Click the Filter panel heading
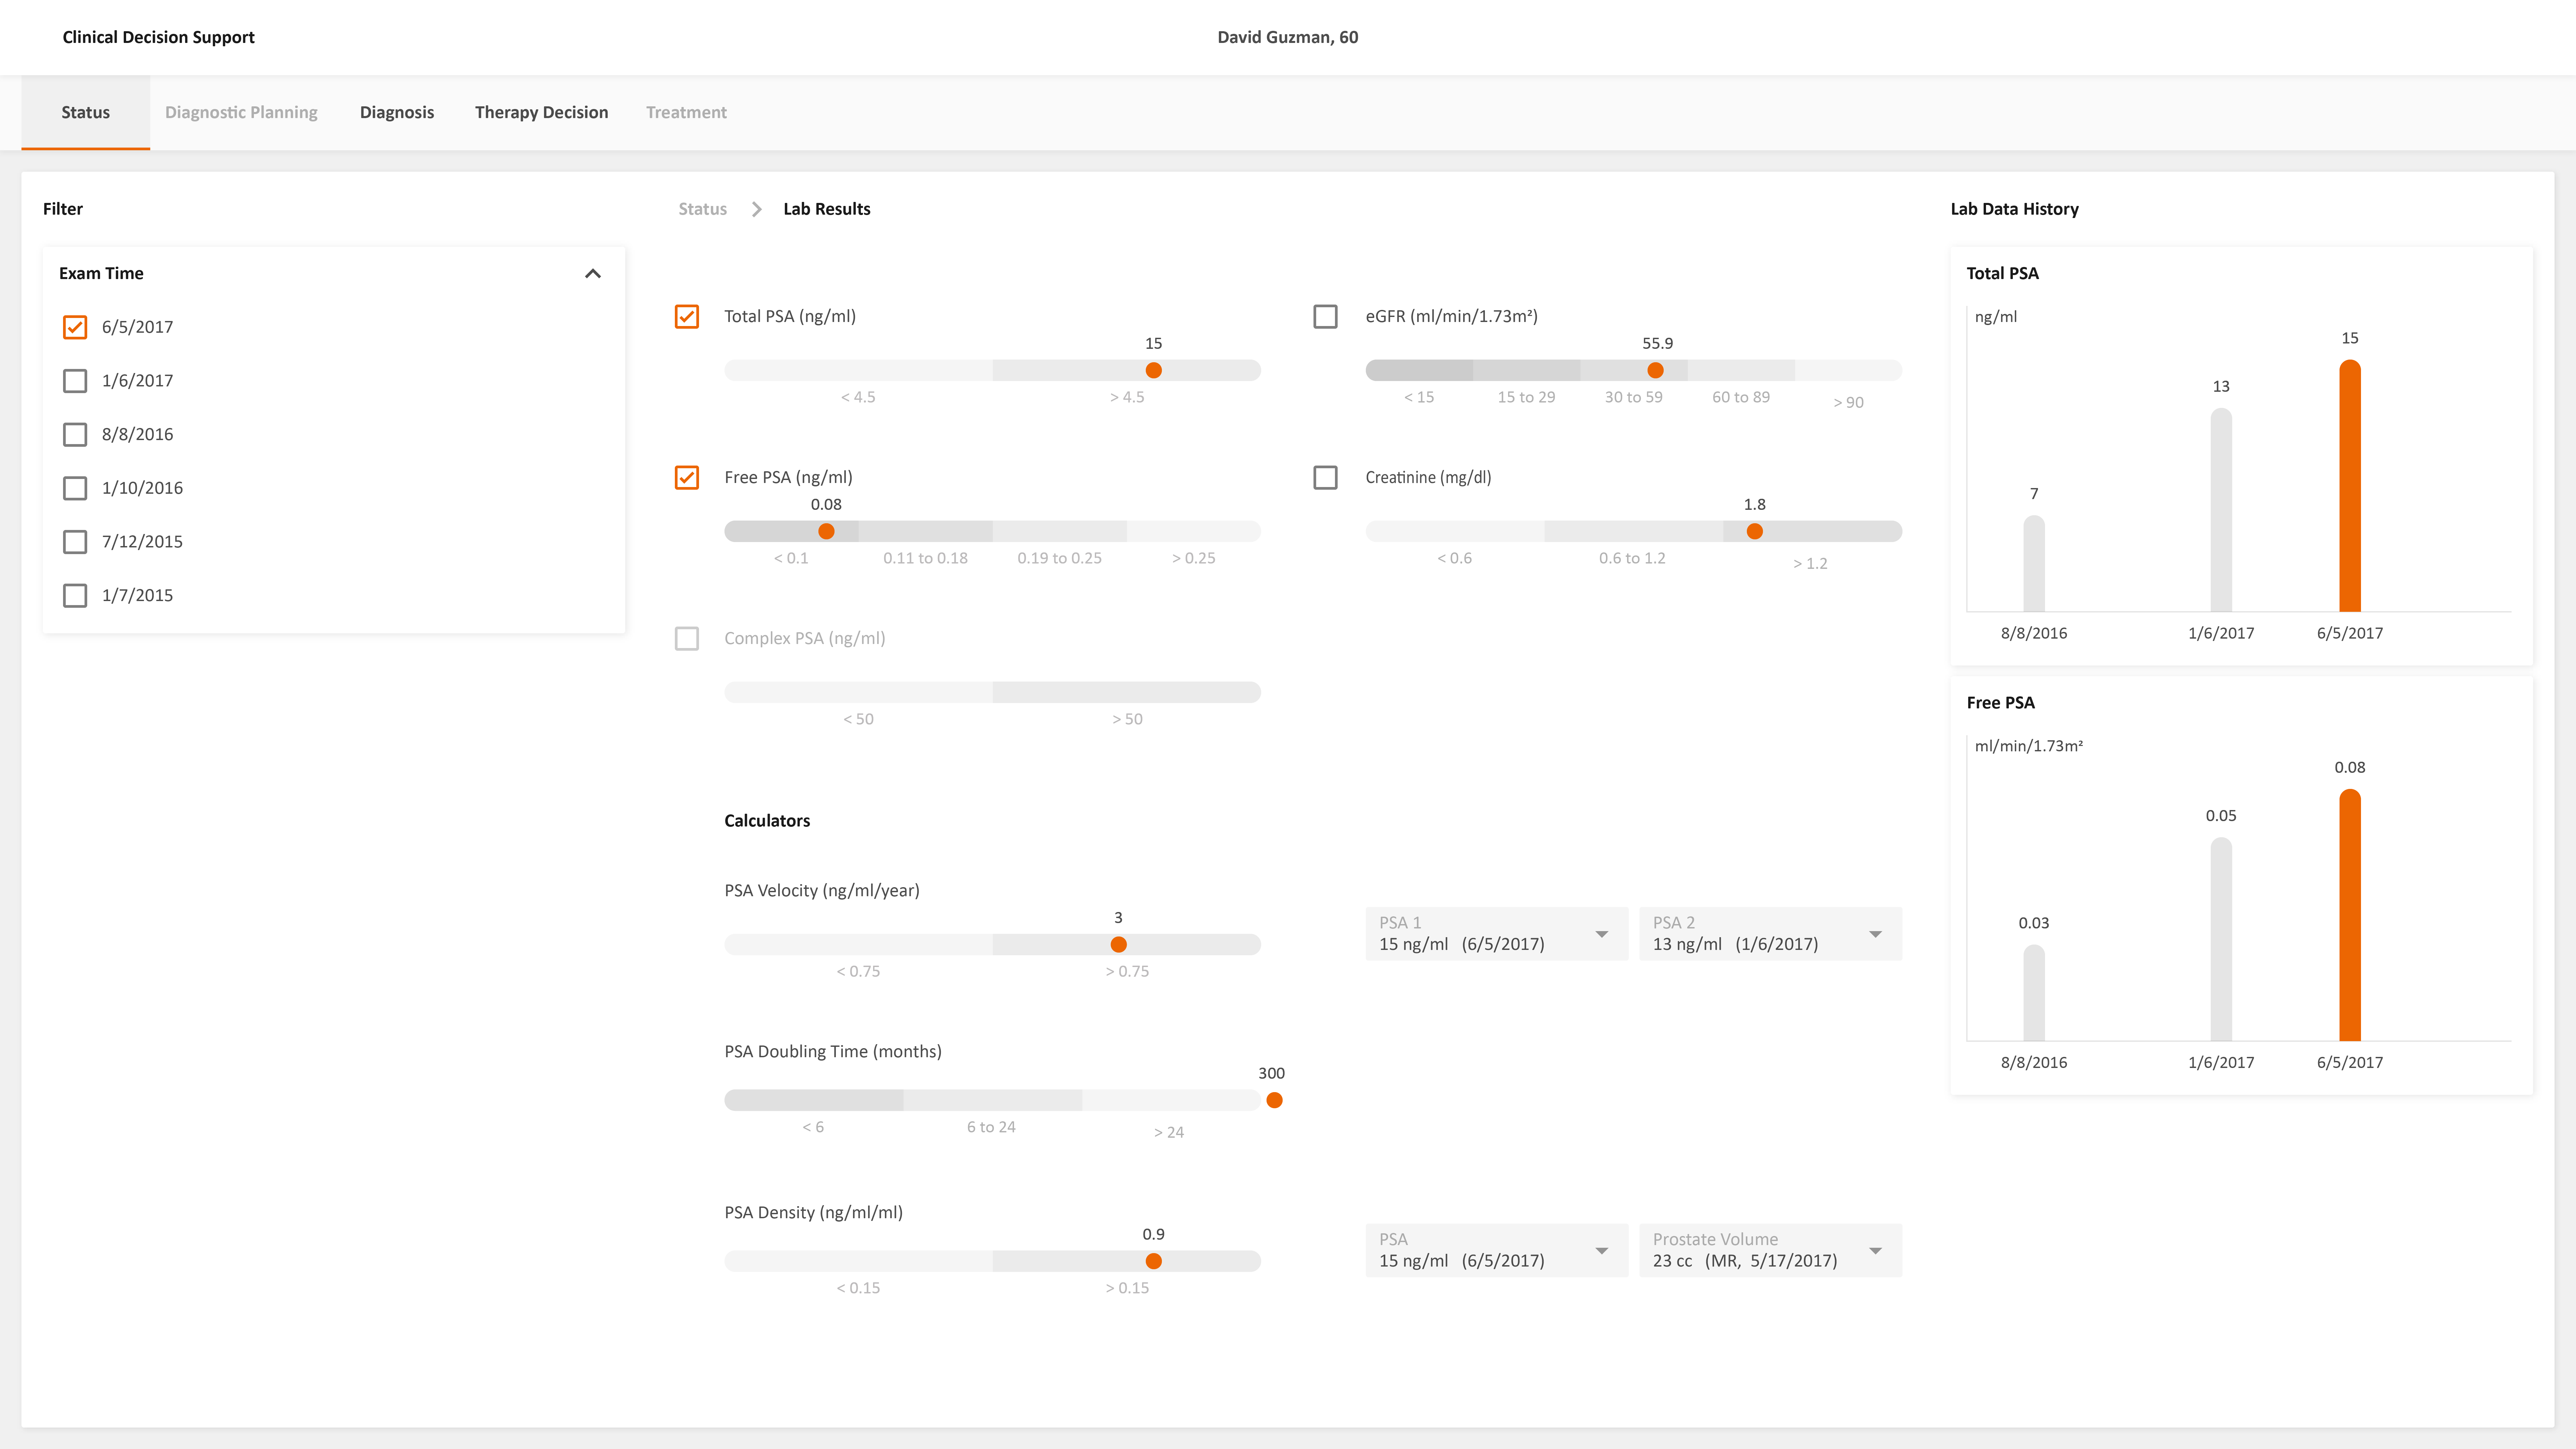This screenshot has height=1449, width=2576. point(63,209)
